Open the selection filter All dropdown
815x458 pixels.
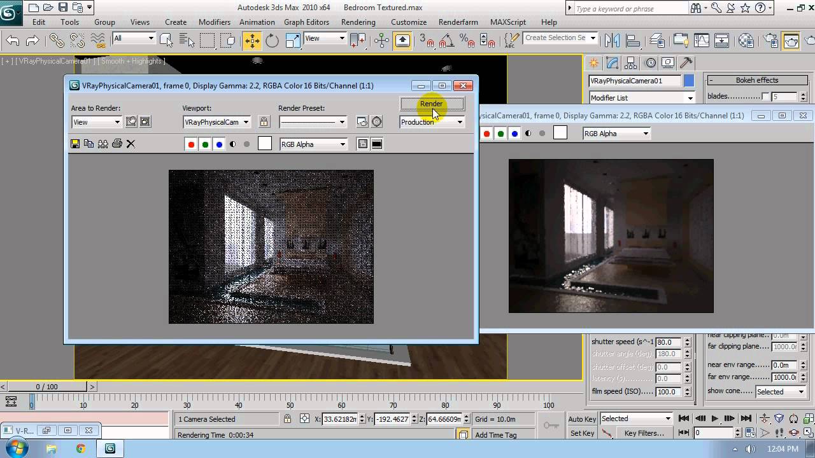134,38
